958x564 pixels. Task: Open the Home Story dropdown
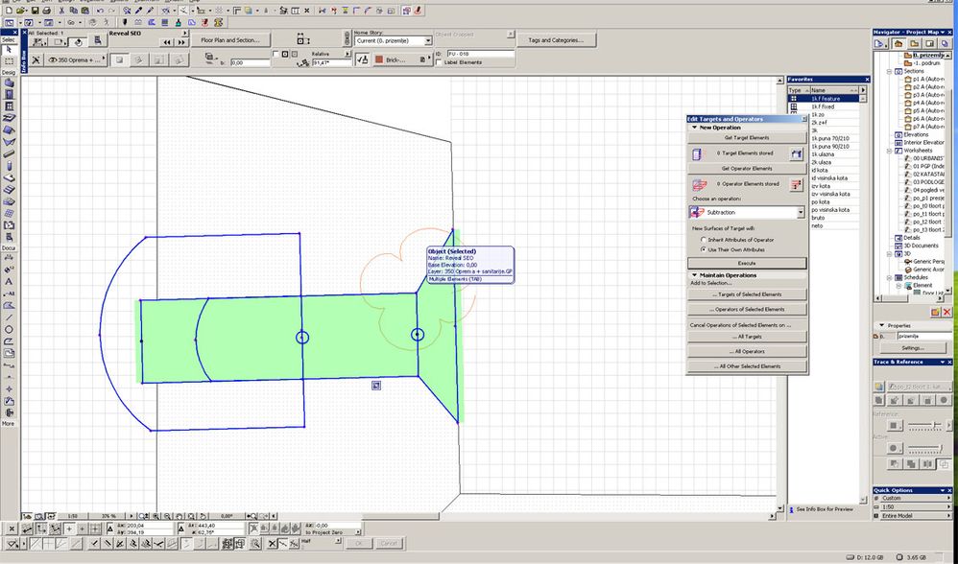click(x=428, y=41)
